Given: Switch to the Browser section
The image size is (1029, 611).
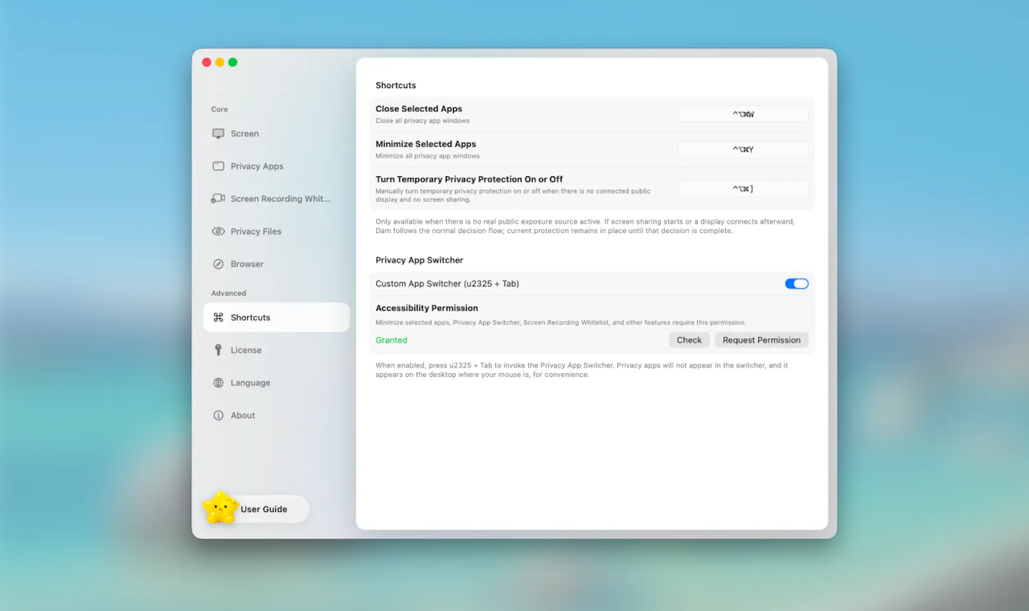Looking at the screenshot, I should 277,264.
